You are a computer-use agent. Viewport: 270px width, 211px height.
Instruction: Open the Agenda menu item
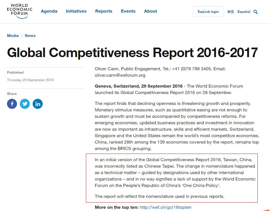pyautogui.click(x=49, y=11)
